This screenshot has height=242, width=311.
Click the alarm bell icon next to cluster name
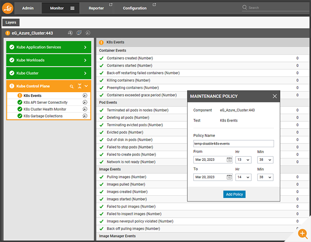70,33
